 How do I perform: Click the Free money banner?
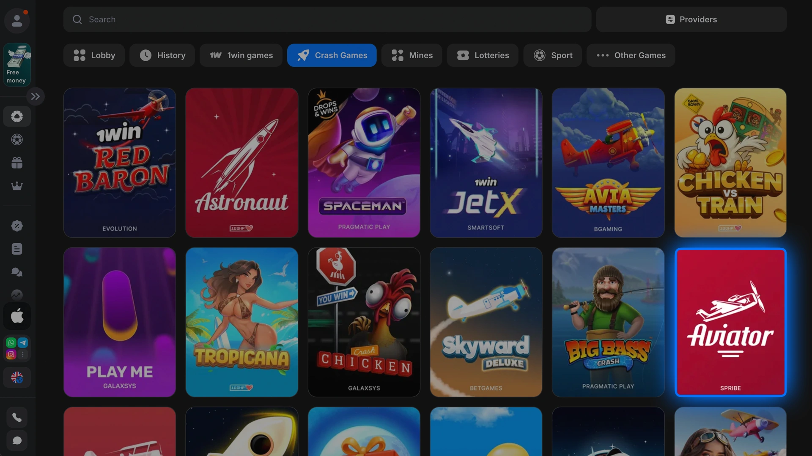(17, 65)
